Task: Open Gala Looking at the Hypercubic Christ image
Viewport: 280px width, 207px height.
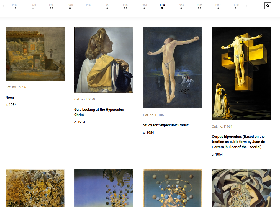Action: (104, 60)
